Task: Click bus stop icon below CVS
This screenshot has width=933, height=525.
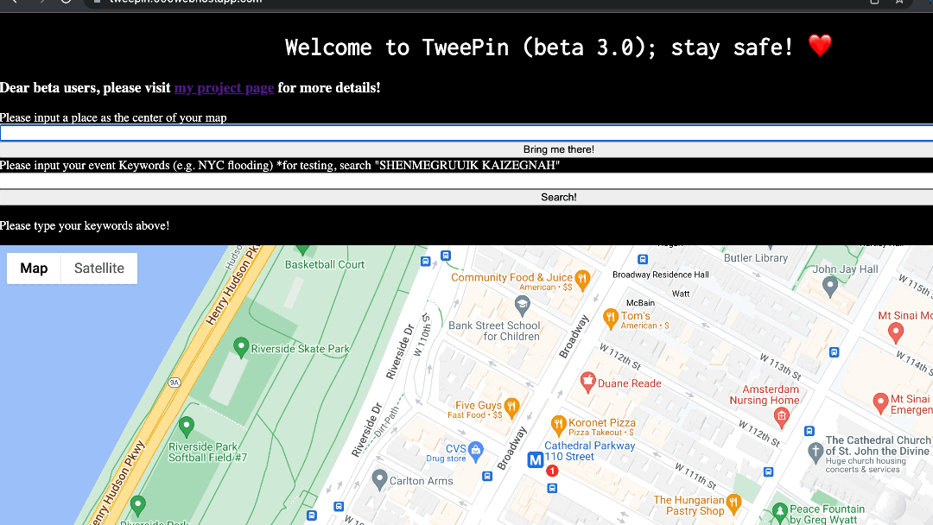Action: [487, 477]
